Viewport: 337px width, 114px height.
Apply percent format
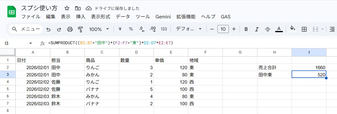131,29
